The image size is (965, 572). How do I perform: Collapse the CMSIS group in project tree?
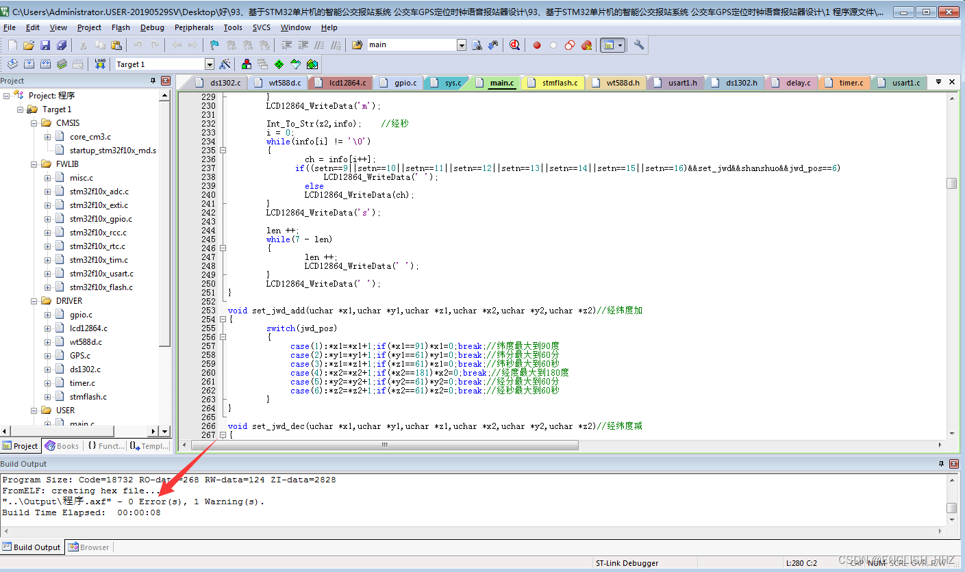pyautogui.click(x=34, y=123)
